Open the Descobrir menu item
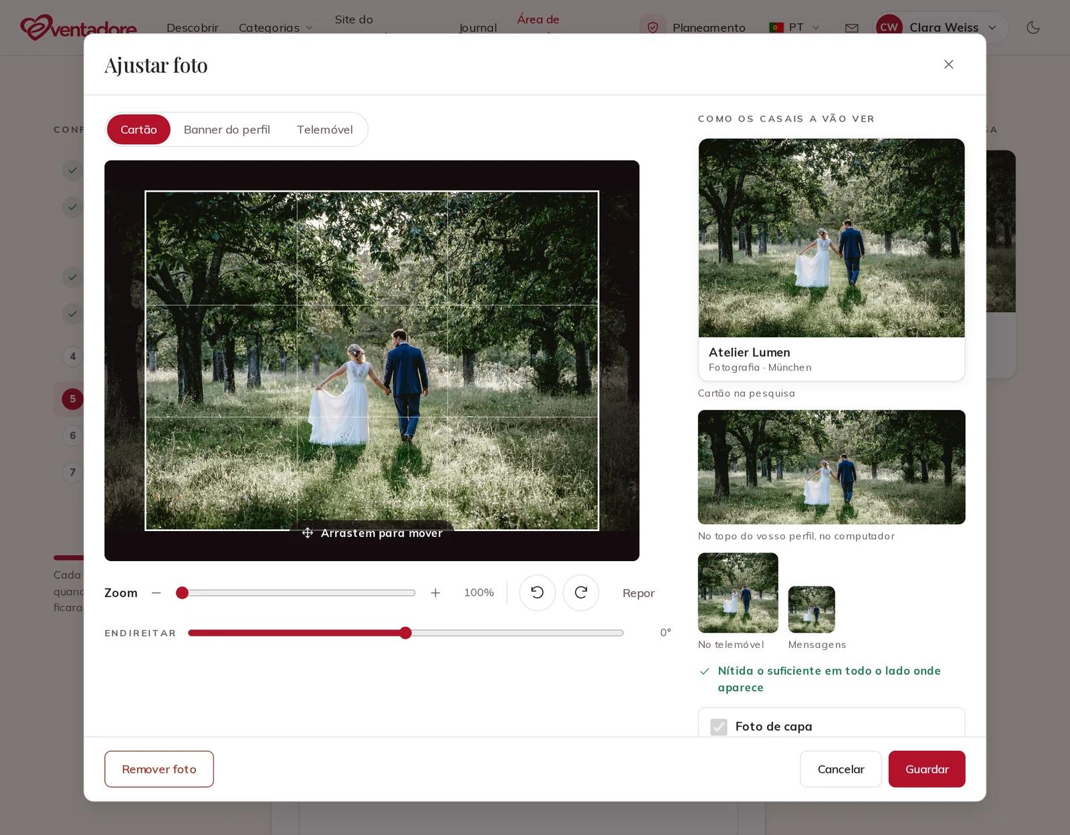 [193, 27]
